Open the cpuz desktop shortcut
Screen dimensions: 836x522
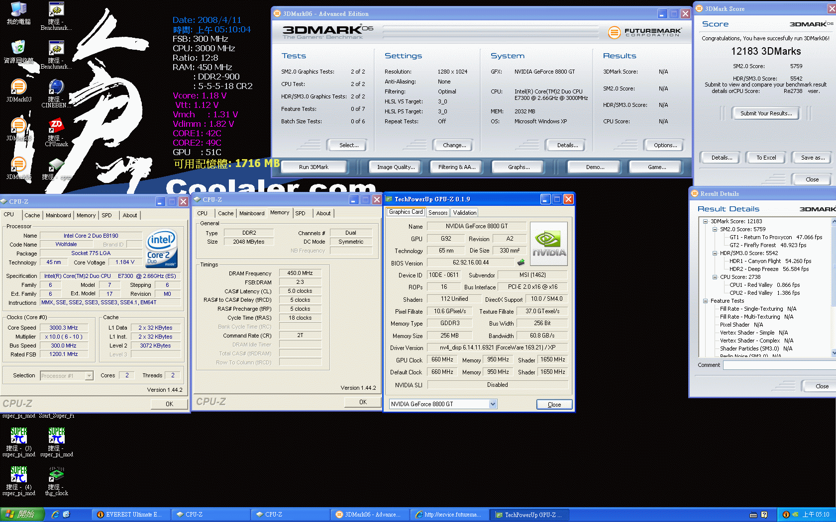click(56, 169)
